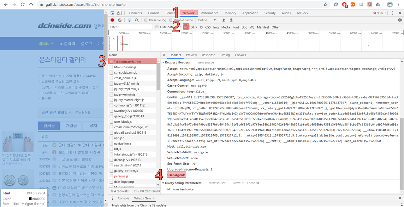Screen dimensions: 404x207
Task: Filter requests by Font type
Action: click(x=236, y=27)
